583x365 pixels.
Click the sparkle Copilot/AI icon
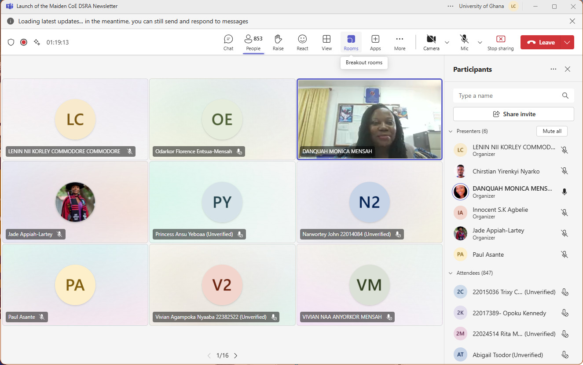pos(37,42)
